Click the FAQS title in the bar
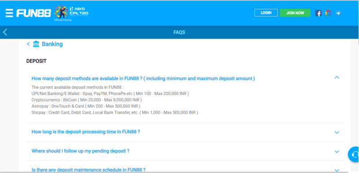This screenshot has width=359, height=173. [x=179, y=32]
